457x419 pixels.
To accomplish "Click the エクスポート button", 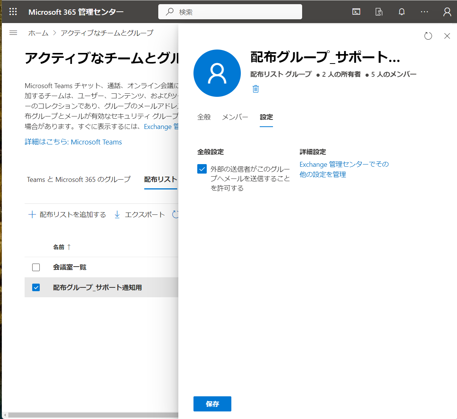I will (139, 214).
